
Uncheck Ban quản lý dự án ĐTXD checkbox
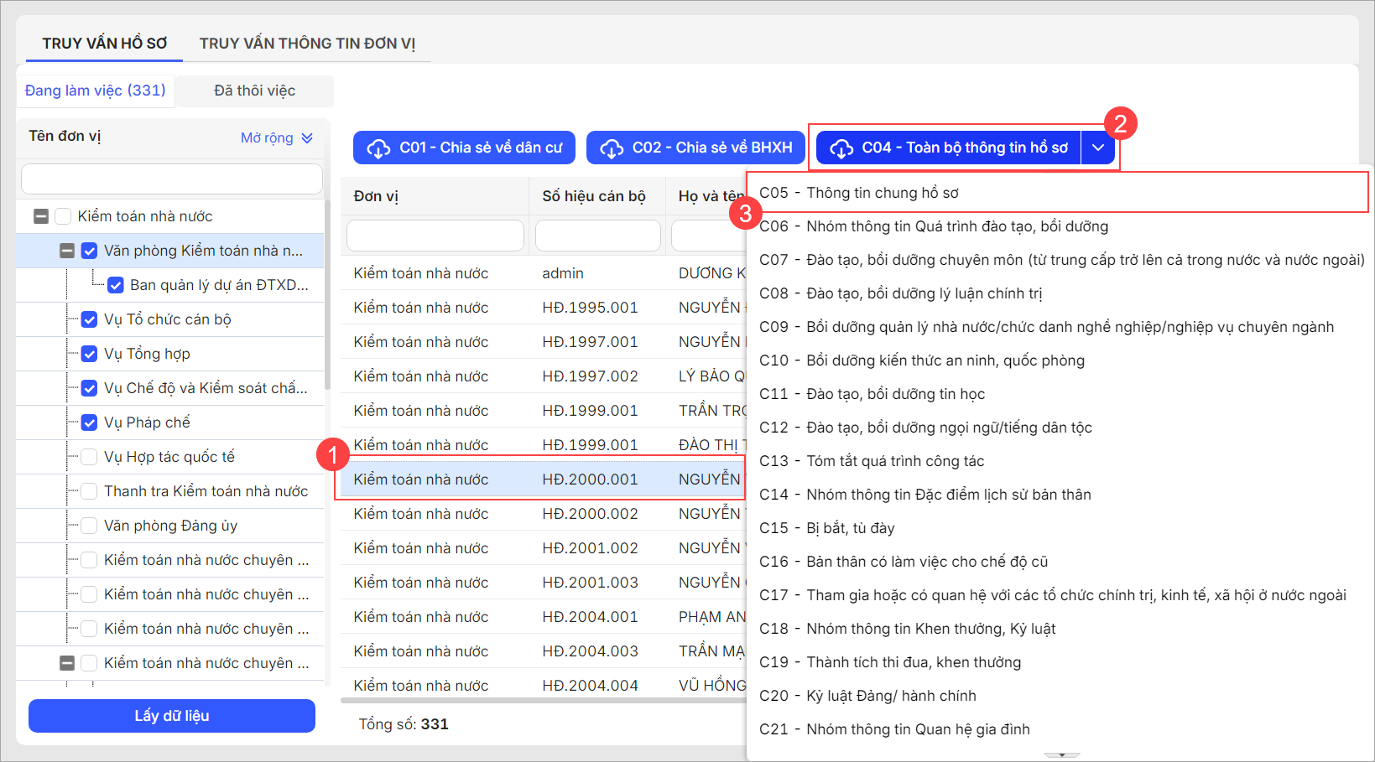116,285
